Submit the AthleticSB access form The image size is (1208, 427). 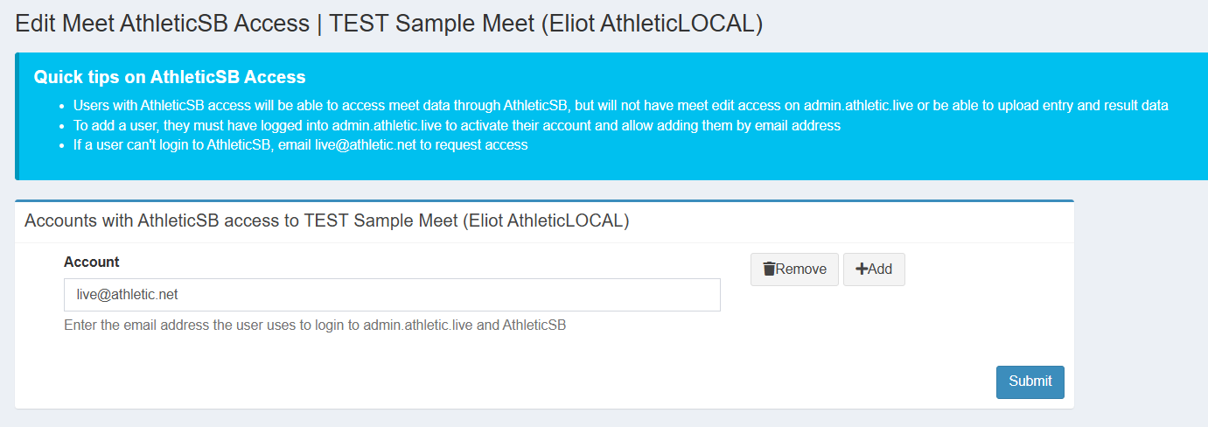[x=1030, y=381]
